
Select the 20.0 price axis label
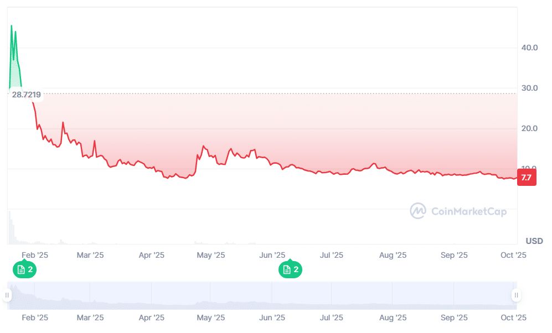(x=530, y=128)
